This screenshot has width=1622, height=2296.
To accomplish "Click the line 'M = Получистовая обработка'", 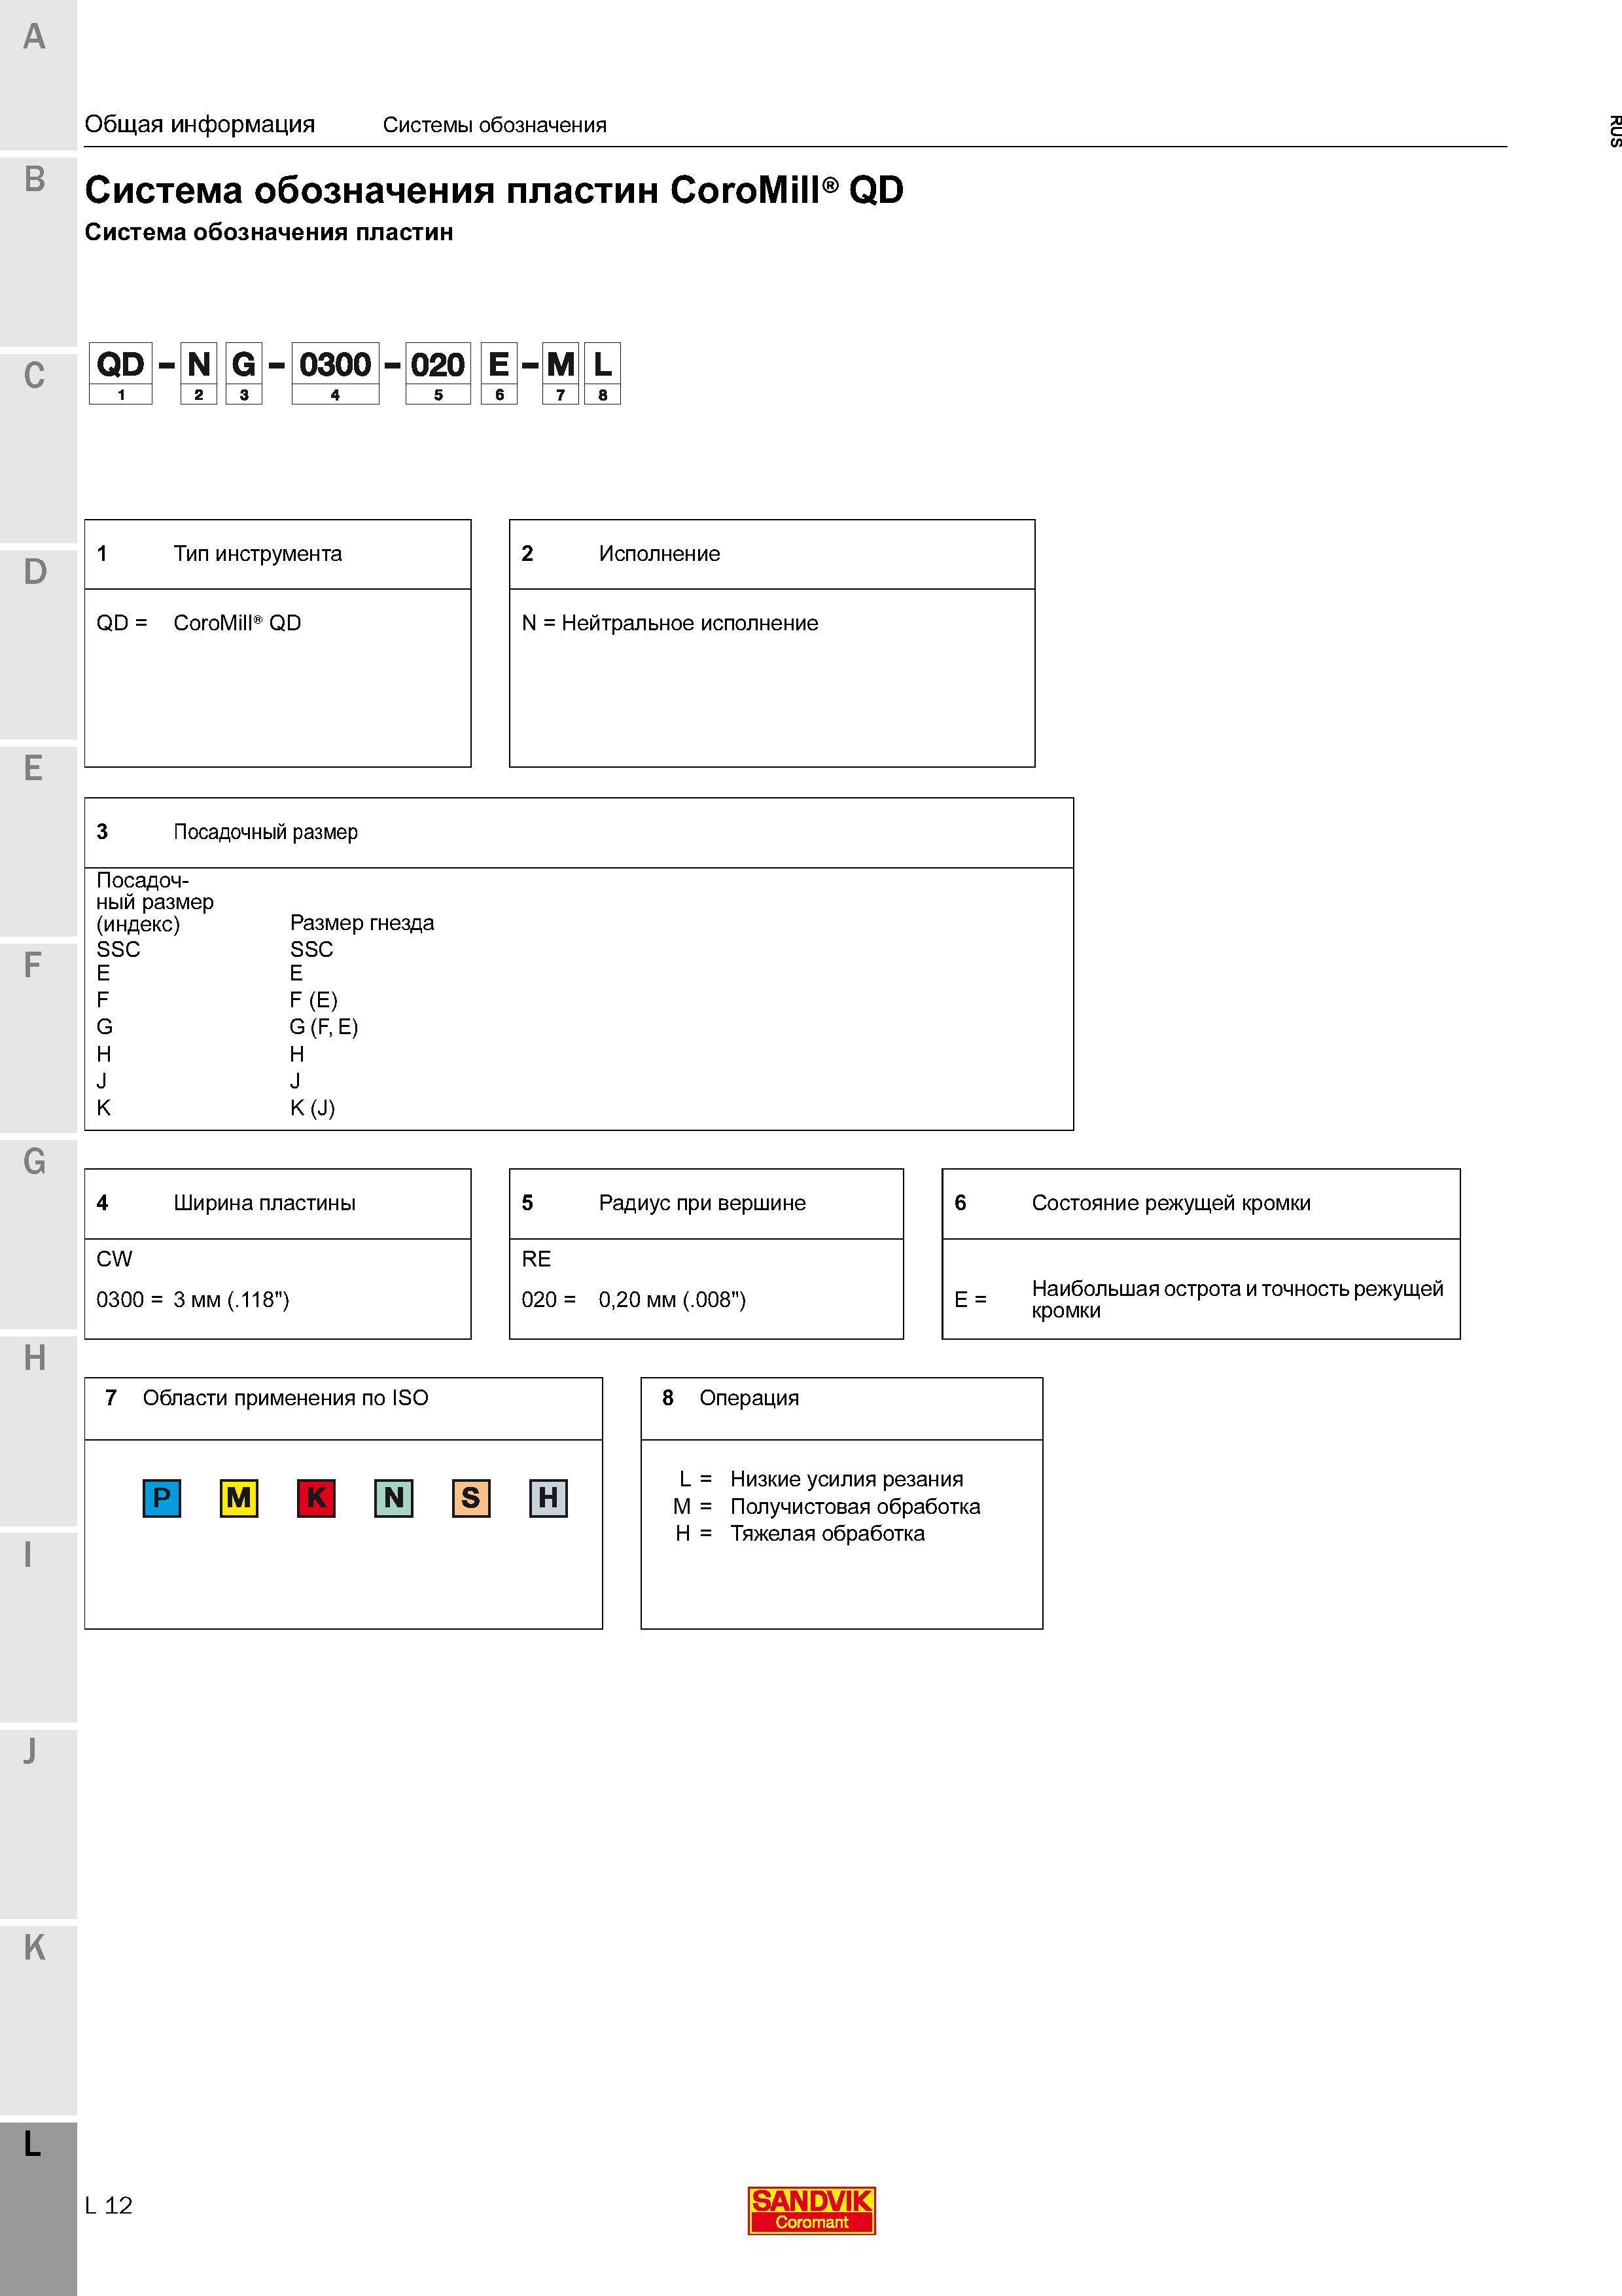I will [826, 1506].
